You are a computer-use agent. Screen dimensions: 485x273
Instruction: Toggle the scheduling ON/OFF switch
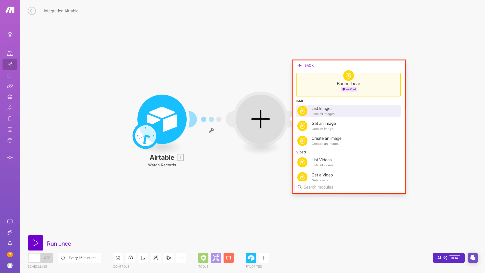[x=40, y=258]
